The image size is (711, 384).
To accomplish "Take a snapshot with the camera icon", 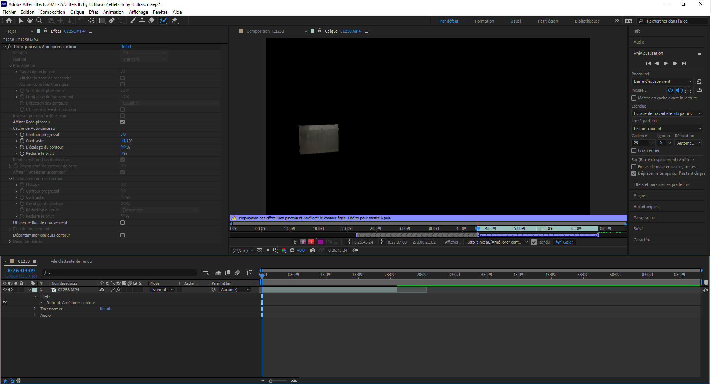I will [313, 251].
